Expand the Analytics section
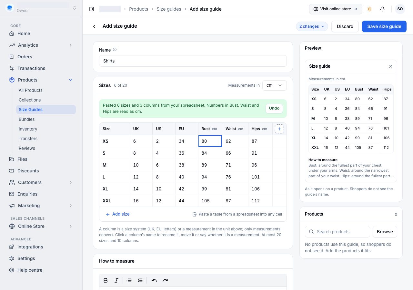 tap(71, 45)
